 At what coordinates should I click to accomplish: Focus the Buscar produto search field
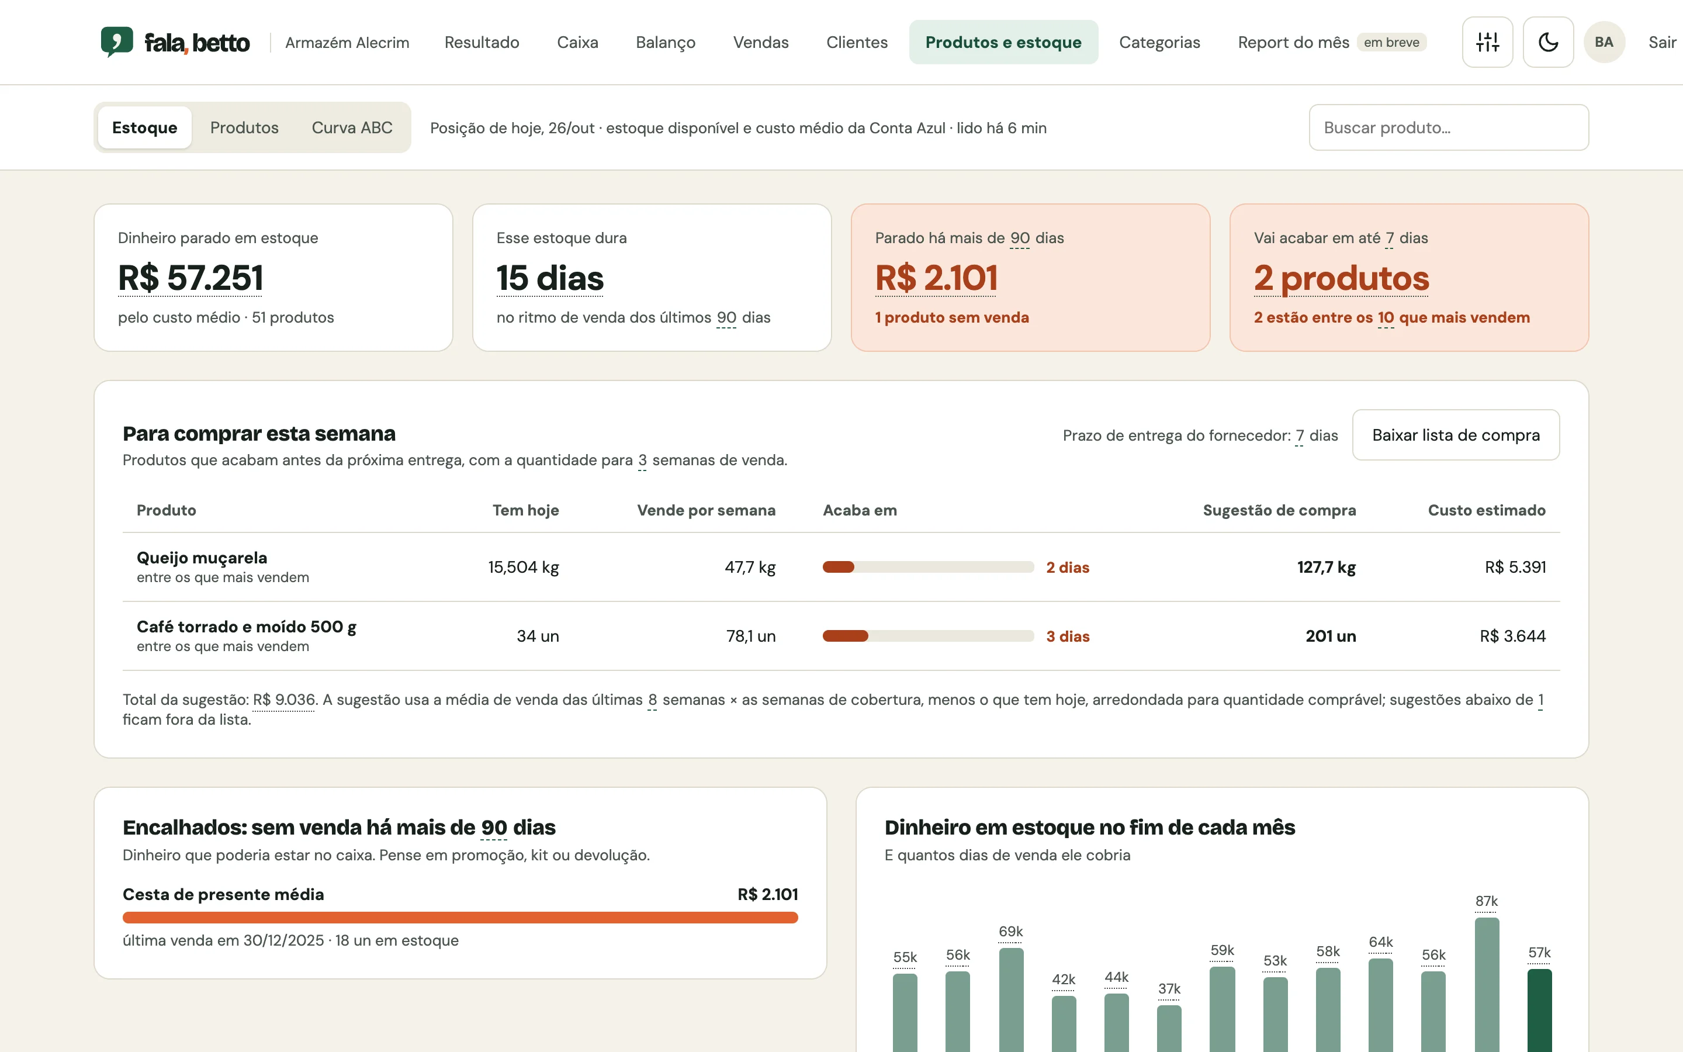[x=1449, y=127]
